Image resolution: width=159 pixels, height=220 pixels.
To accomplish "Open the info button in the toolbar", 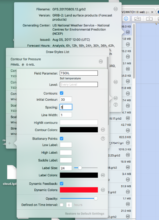I will tap(126, 19).
